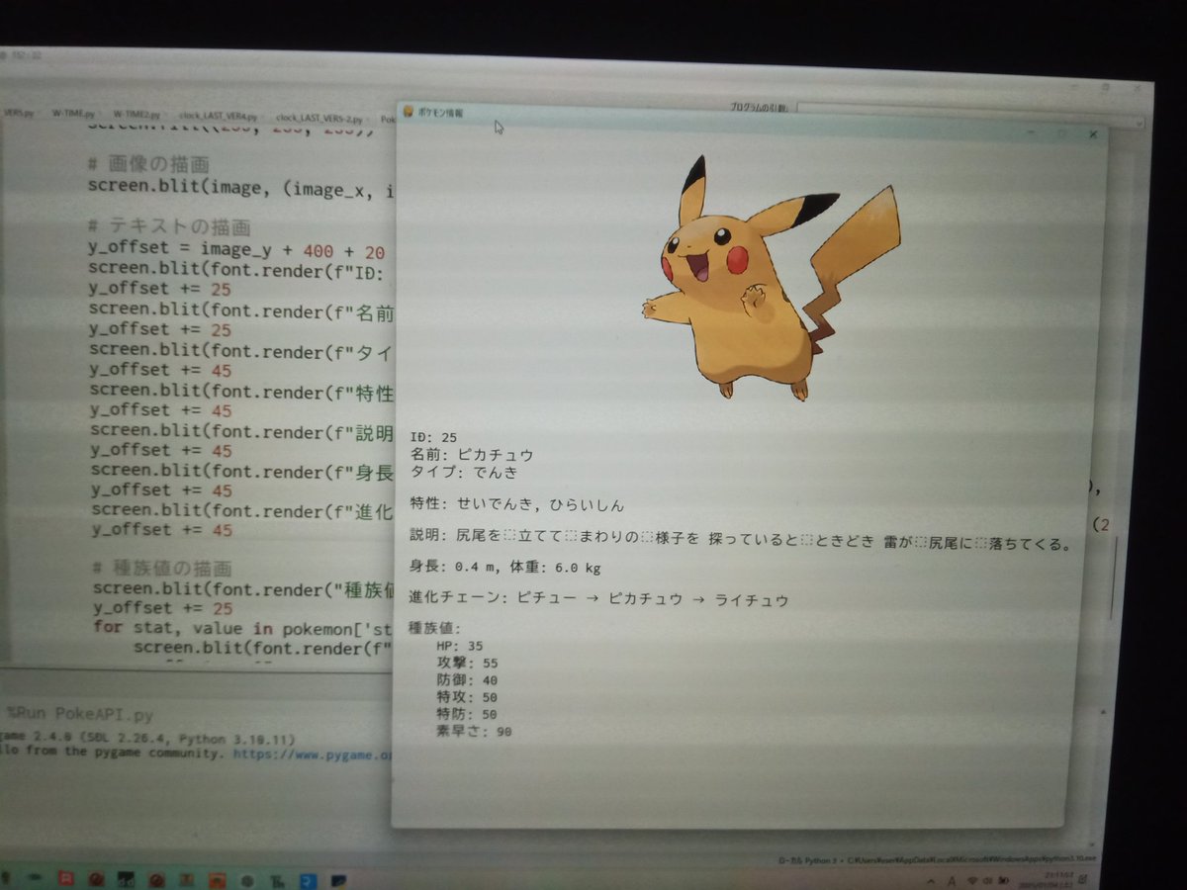Image resolution: width=1187 pixels, height=890 pixels.
Task: Click the '# 画像の描画' comment in editor
Action: [147, 163]
